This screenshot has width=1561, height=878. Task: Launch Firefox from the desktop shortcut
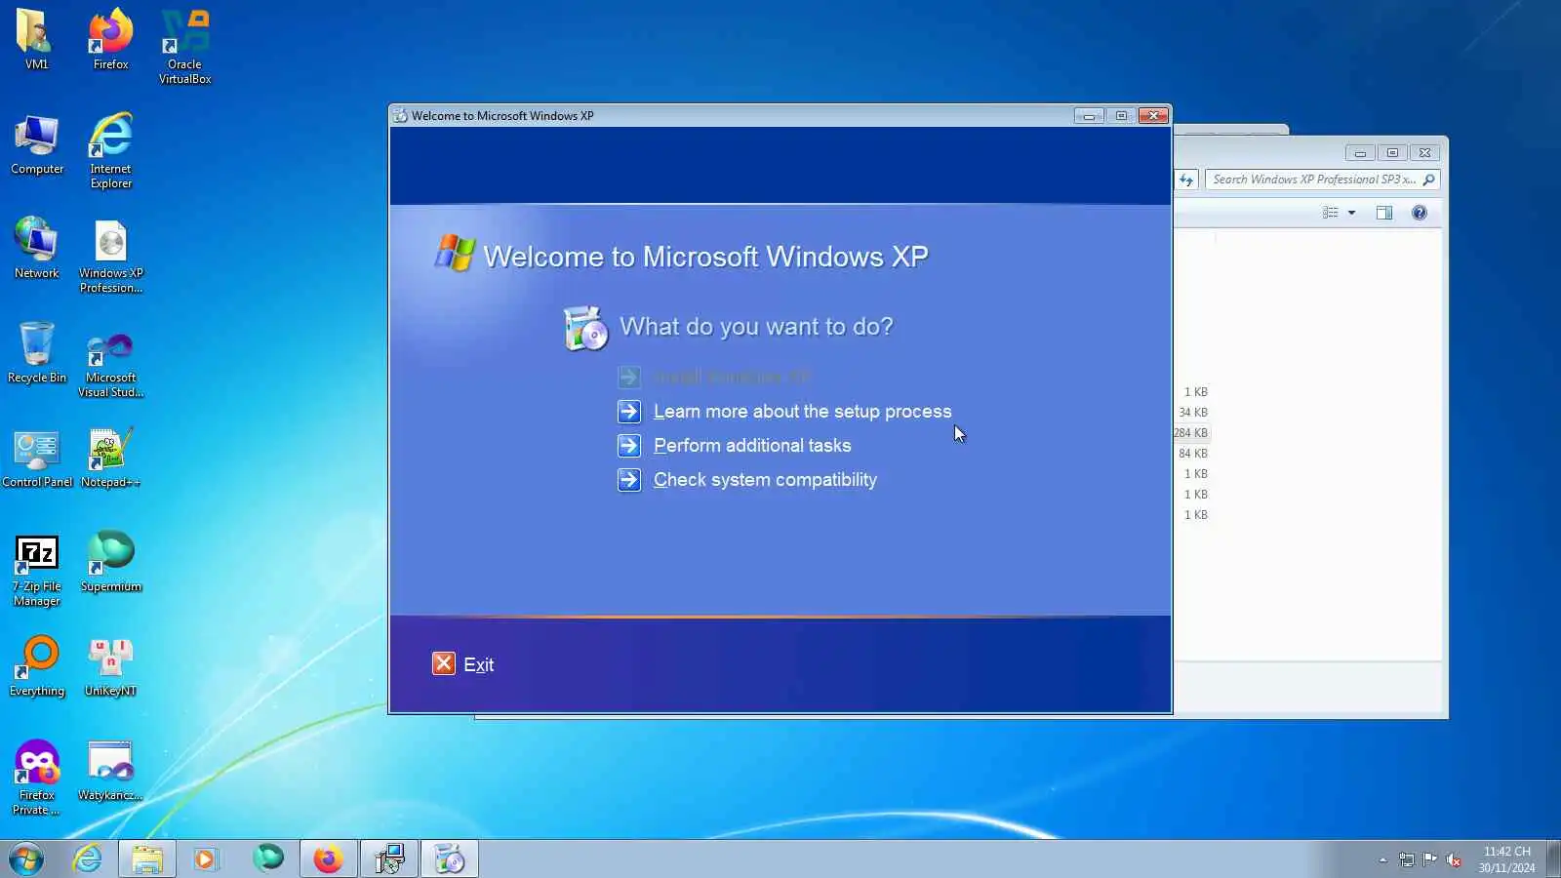pyautogui.click(x=110, y=39)
